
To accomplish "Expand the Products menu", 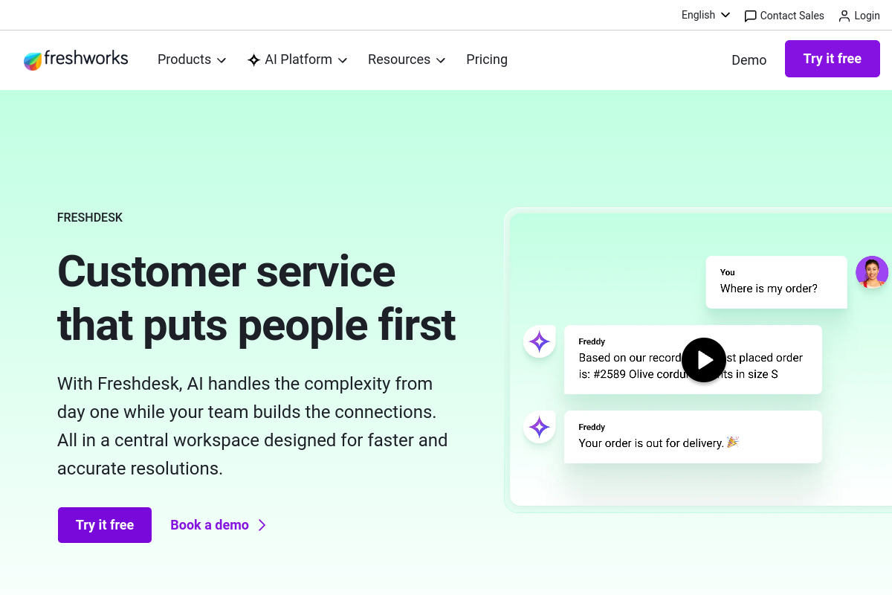I will [192, 59].
